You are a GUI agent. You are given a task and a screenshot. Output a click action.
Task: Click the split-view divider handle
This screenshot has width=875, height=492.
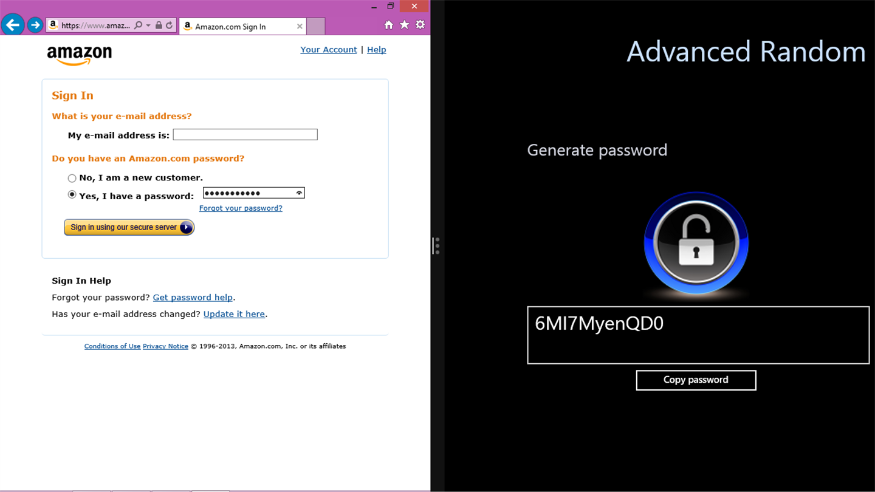437,245
